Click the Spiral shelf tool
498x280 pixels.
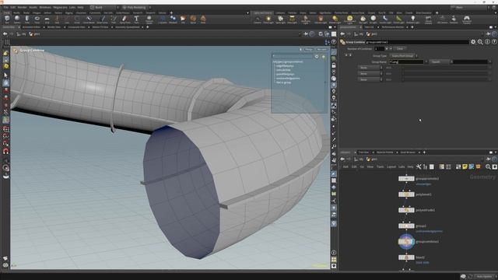(193, 19)
